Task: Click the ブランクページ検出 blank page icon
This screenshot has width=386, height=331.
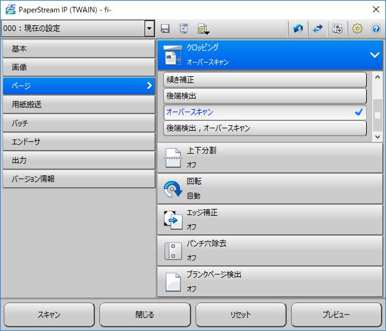Action: coord(173,282)
